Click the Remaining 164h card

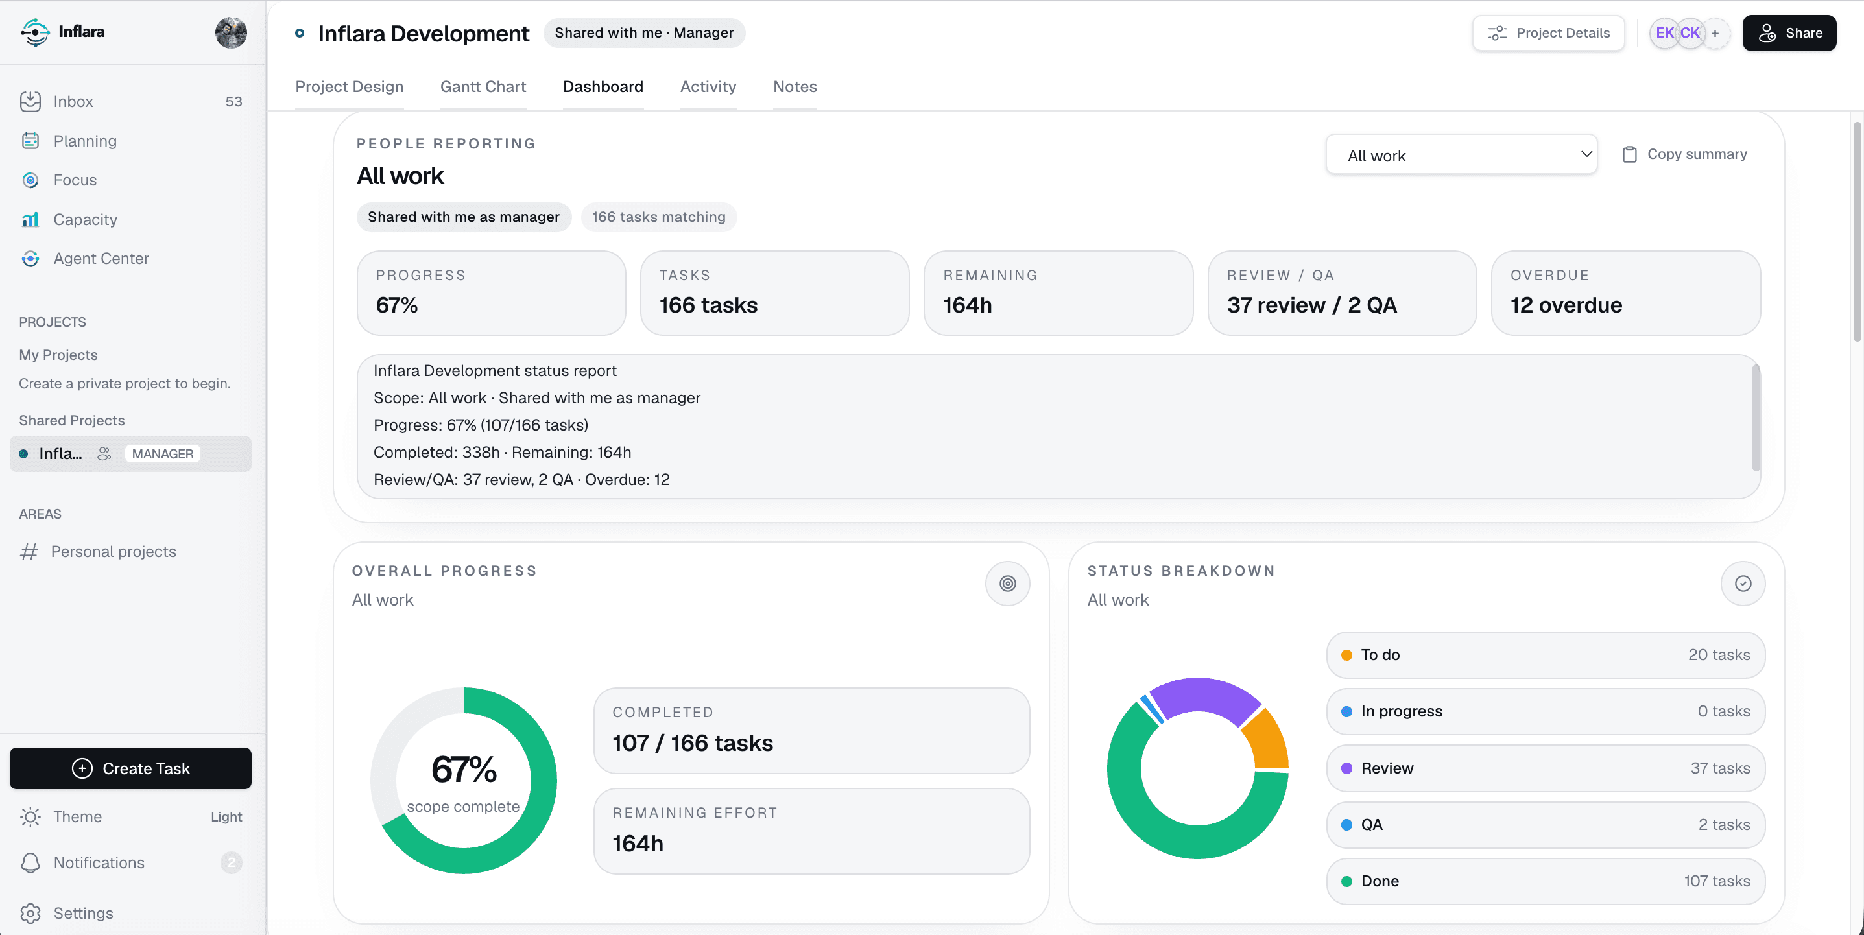click(1058, 293)
